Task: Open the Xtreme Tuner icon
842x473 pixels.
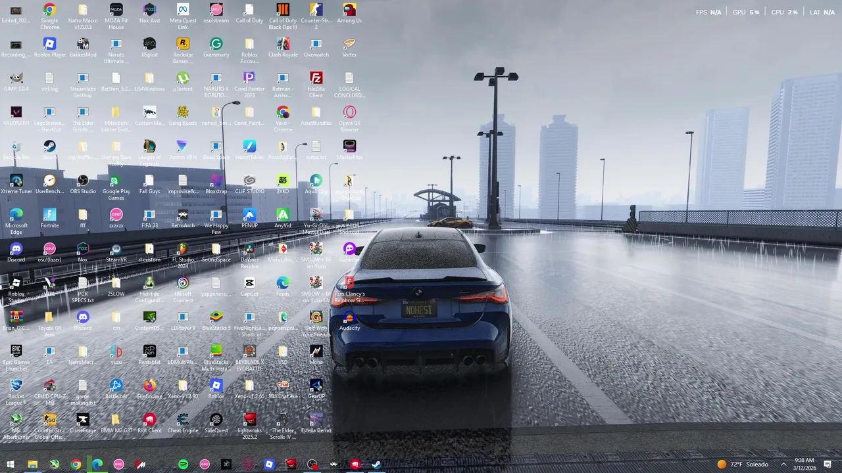Action: coord(16,184)
